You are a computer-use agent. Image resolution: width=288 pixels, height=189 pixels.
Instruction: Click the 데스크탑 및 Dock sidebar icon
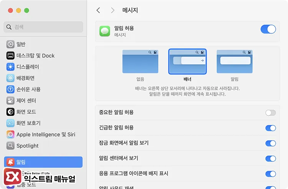click(10, 56)
